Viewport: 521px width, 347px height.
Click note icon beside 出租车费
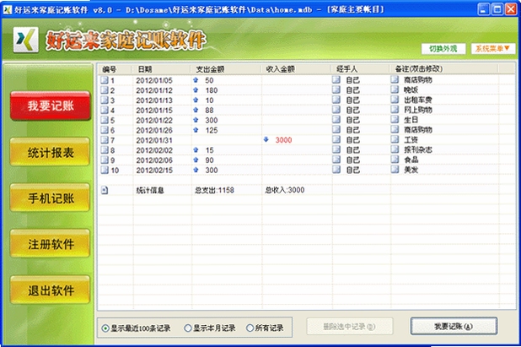395,100
